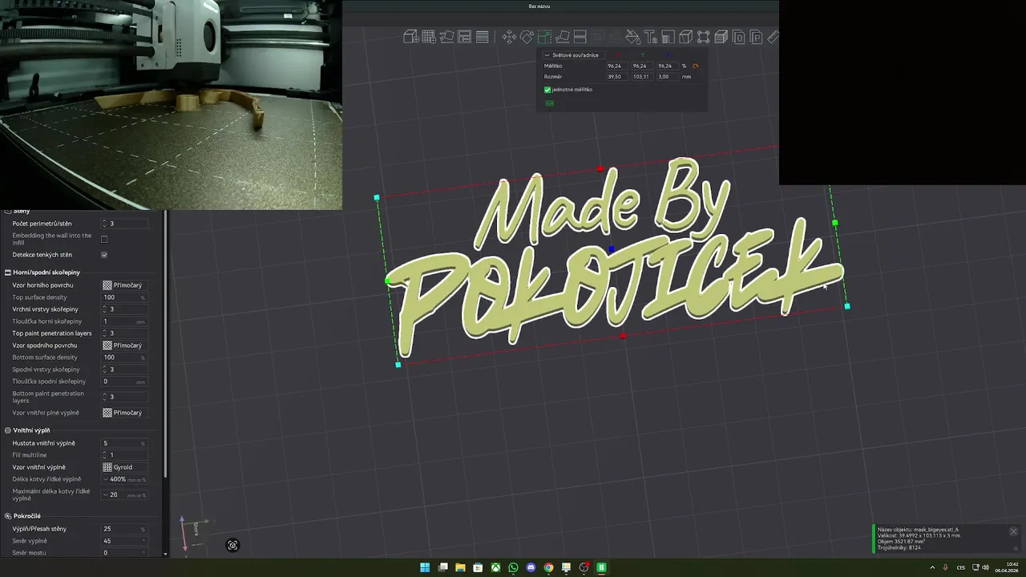Open Google Chrome from the taskbar
This screenshot has width=1026, height=577.
pos(548,567)
